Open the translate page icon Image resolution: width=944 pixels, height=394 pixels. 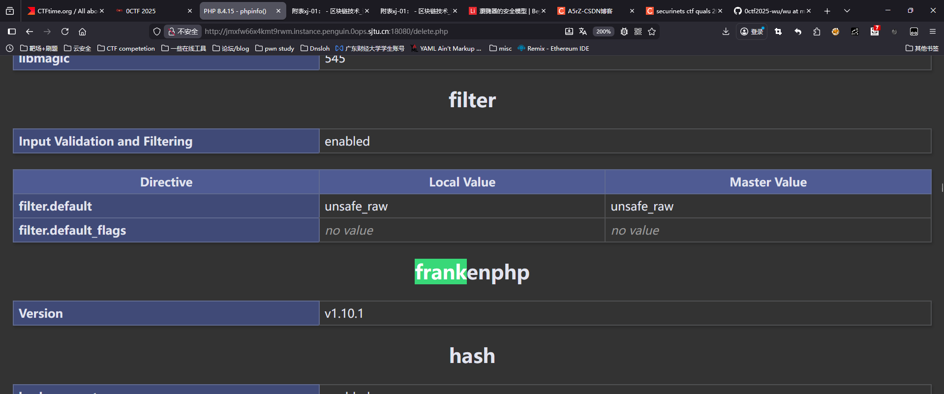point(583,31)
